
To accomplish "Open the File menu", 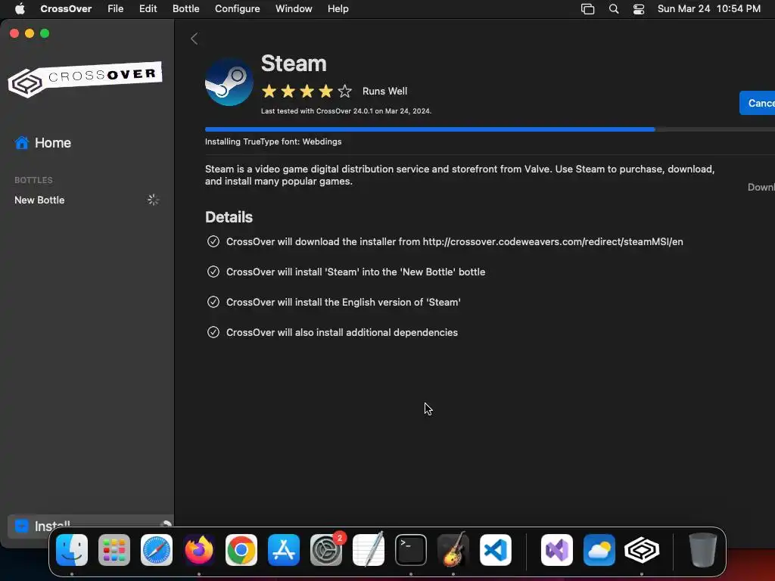I will 116,8.
